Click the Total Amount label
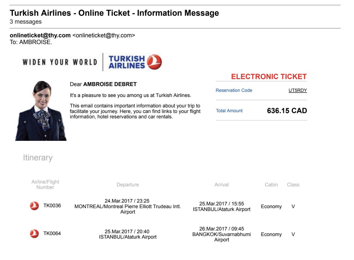This screenshot has width=354, height=260. (229, 111)
